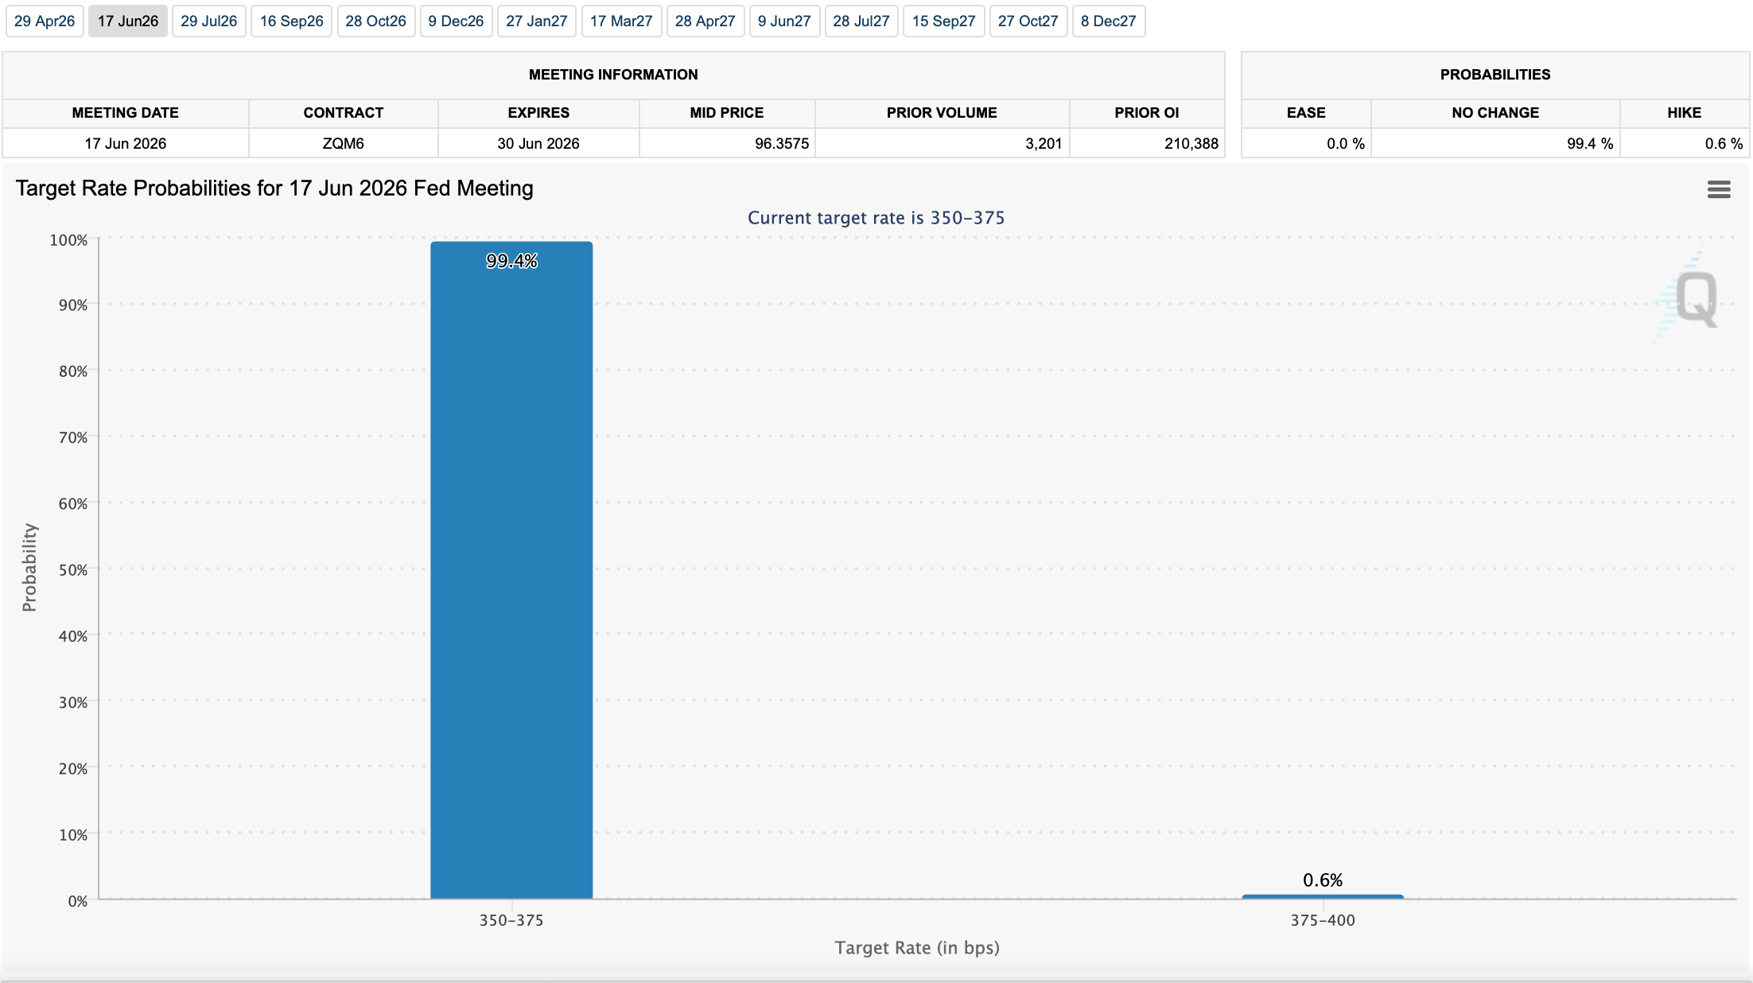Open the 16 Sep26 meeting tab
The width and height of the screenshot is (1753, 983).
(291, 21)
